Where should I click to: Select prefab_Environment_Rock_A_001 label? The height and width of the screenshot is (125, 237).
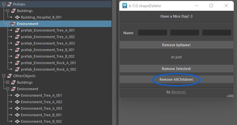coord(48,63)
